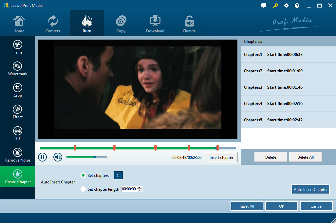Select the Set chapters radio button
The height and width of the screenshot is (223, 336).
[x=83, y=176]
